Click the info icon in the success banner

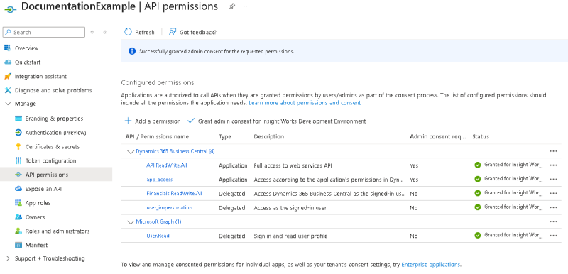(132, 51)
